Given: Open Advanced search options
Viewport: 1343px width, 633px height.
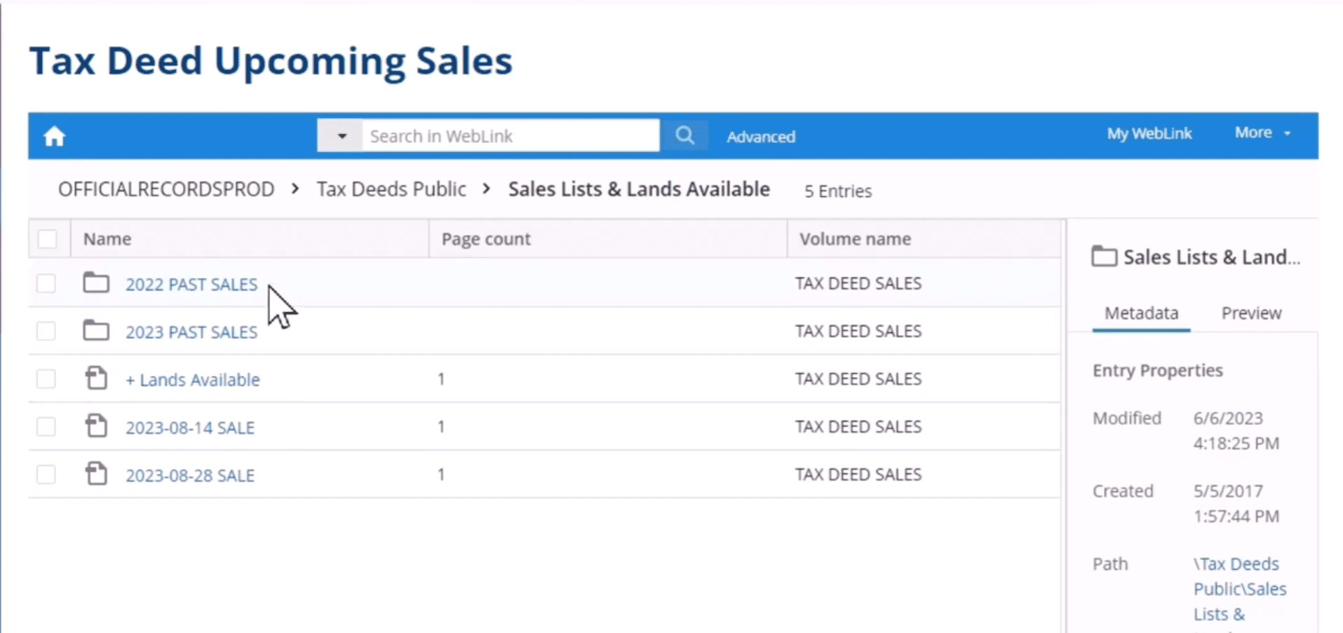Looking at the screenshot, I should 761,137.
